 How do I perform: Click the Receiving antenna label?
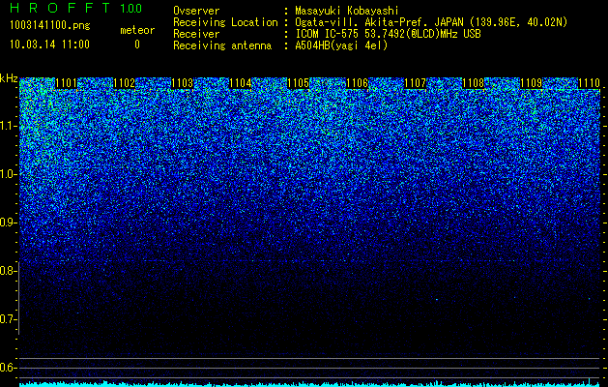tap(222, 45)
